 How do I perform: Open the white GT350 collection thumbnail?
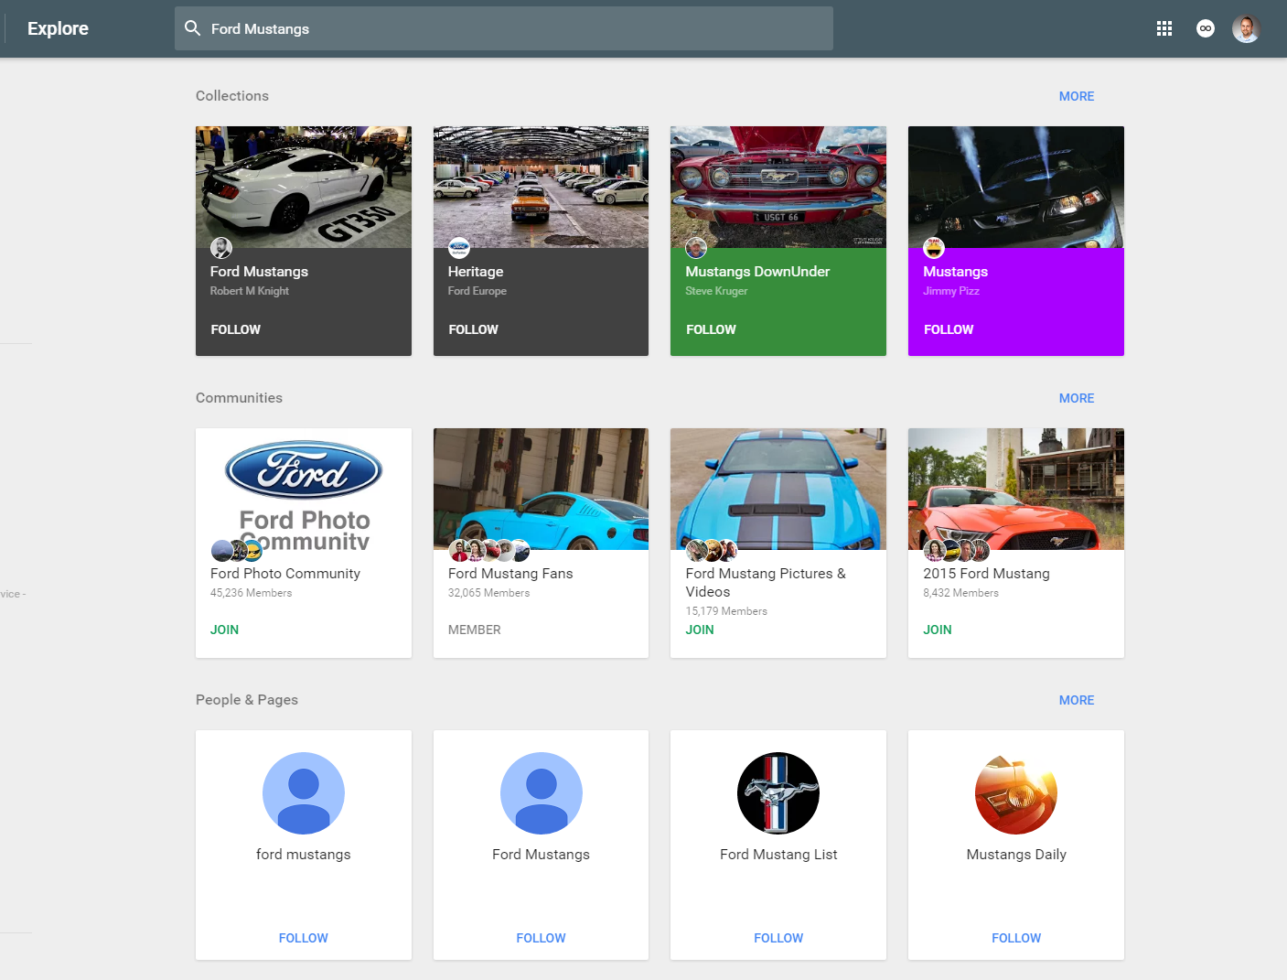click(303, 187)
